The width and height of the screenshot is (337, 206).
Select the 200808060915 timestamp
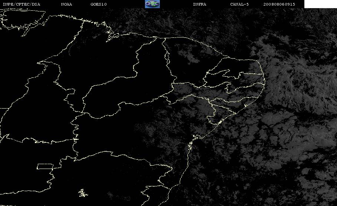pyautogui.click(x=279, y=4)
